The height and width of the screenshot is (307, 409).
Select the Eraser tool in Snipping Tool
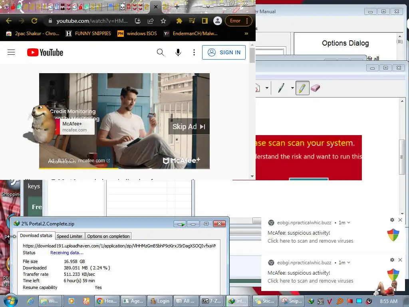[316, 88]
